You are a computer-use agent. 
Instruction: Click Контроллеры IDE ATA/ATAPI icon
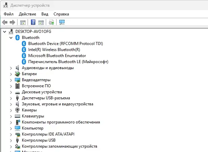(18, 135)
